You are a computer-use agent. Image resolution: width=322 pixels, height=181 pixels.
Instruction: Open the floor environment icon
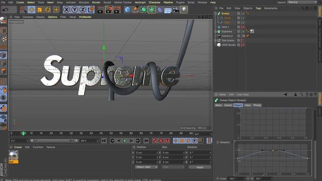tap(168, 10)
